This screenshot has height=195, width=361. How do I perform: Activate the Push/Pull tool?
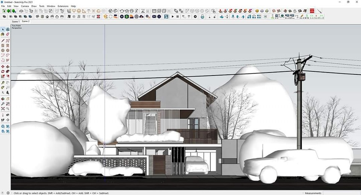point(8,67)
